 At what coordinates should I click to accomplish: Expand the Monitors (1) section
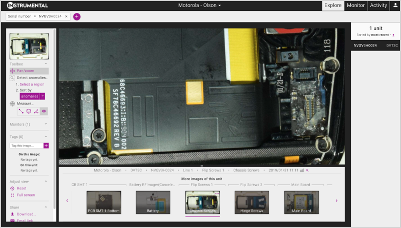point(46,124)
